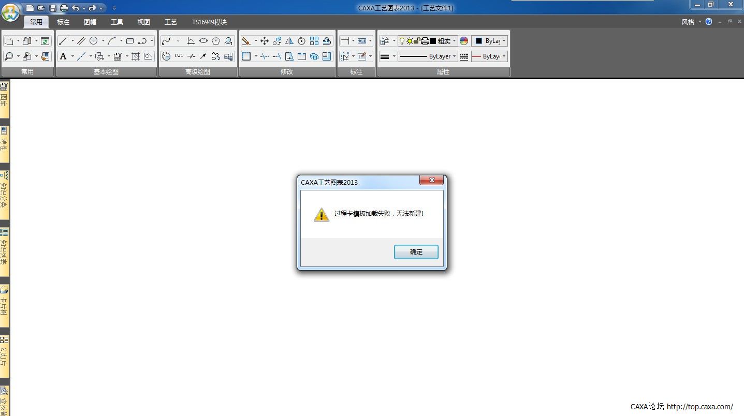
Task: Open the color wheel picker in 属性 group
Action: click(x=464, y=41)
